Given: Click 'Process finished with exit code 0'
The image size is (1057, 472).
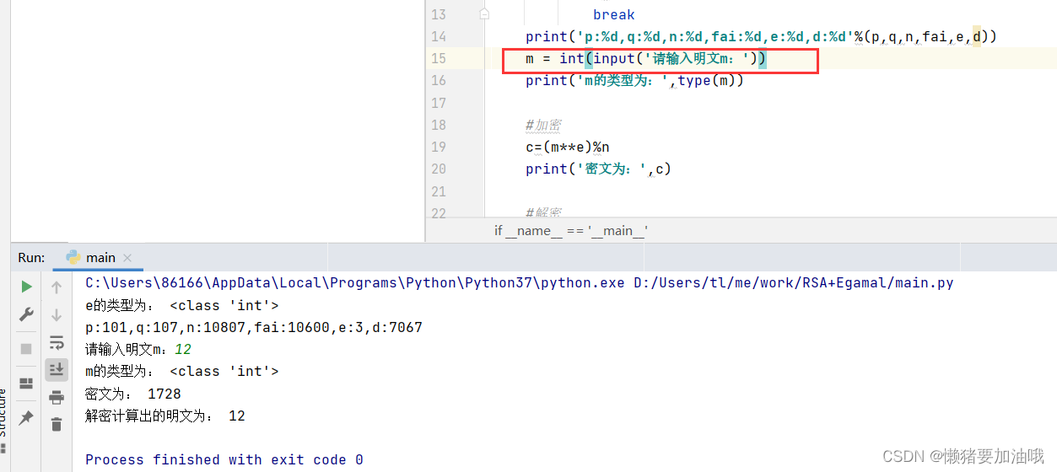Looking at the screenshot, I should [224, 459].
